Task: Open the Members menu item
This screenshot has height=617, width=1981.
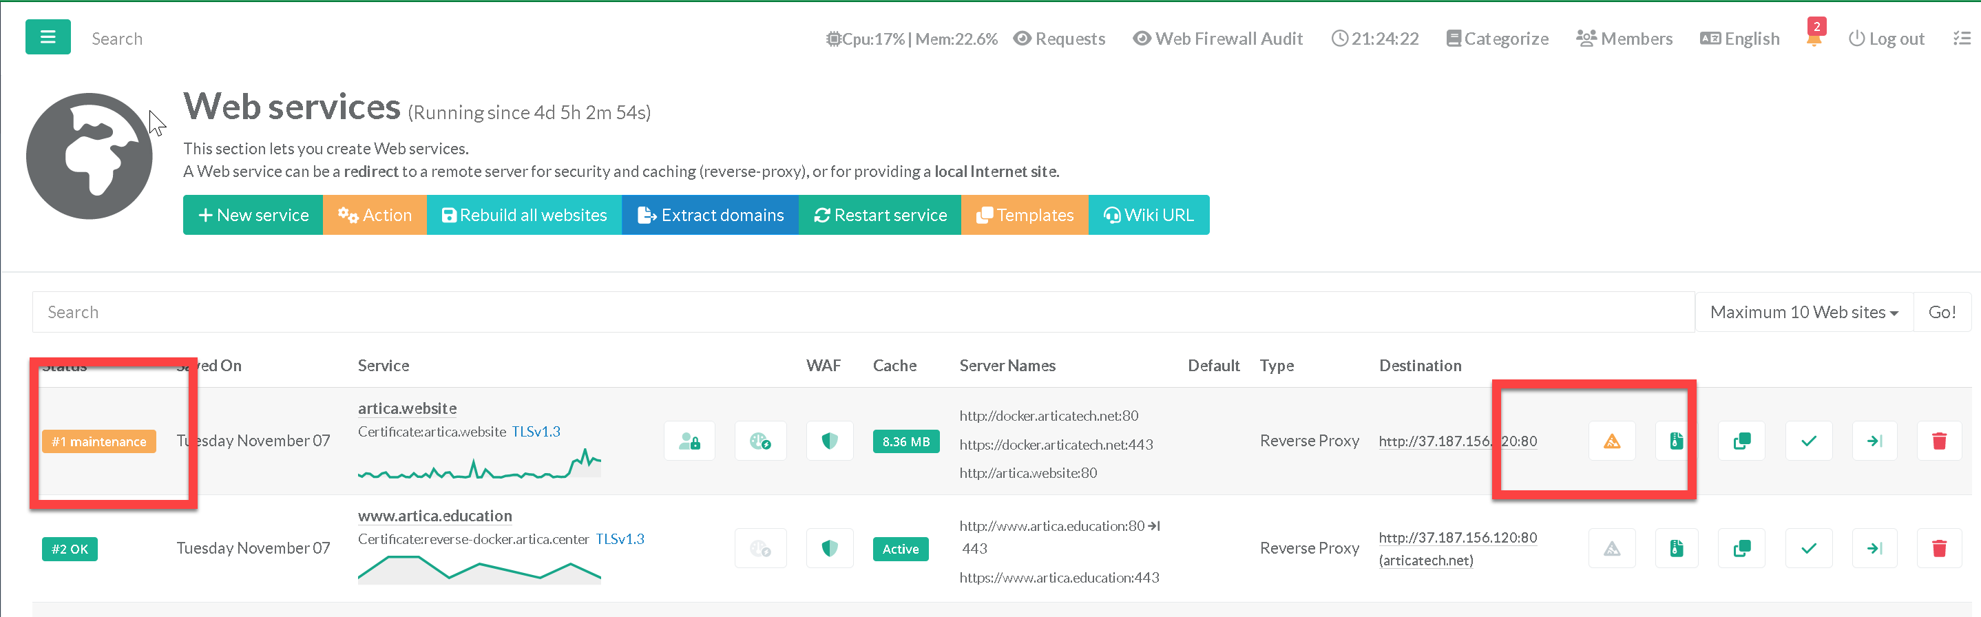Action: click(1624, 39)
